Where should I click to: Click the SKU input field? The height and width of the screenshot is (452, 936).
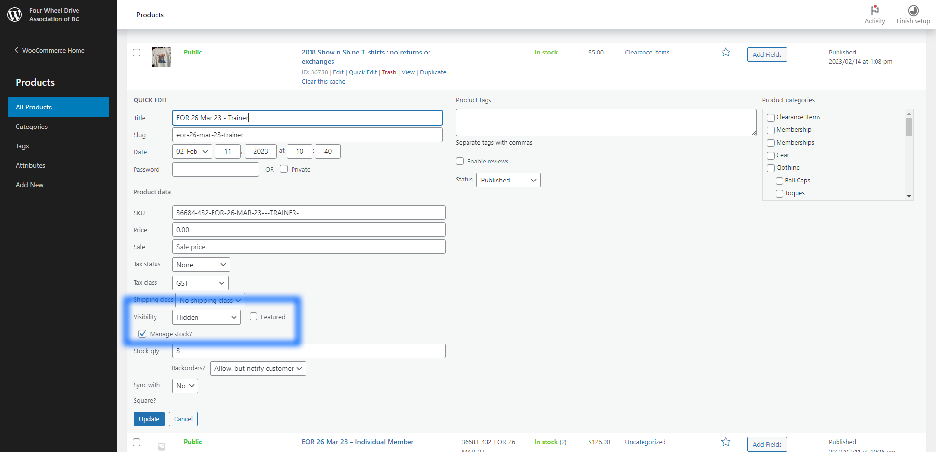309,213
